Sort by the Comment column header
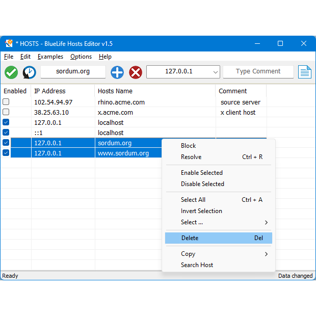316x316 pixels. pyautogui.click(x=241, y=91)
